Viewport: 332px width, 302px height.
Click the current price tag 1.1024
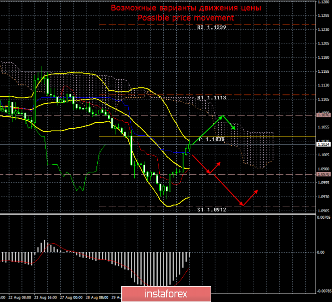(x=324, y=144)
